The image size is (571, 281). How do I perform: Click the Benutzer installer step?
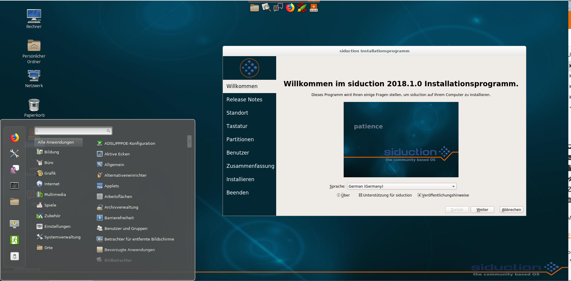[x=250, y=153]
